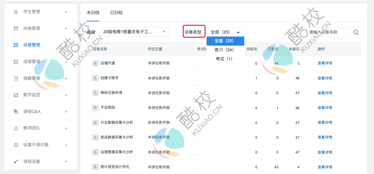The image size is (374, 174).
Task: Open the 班级 class dropdown
Action: click(134, 32)
